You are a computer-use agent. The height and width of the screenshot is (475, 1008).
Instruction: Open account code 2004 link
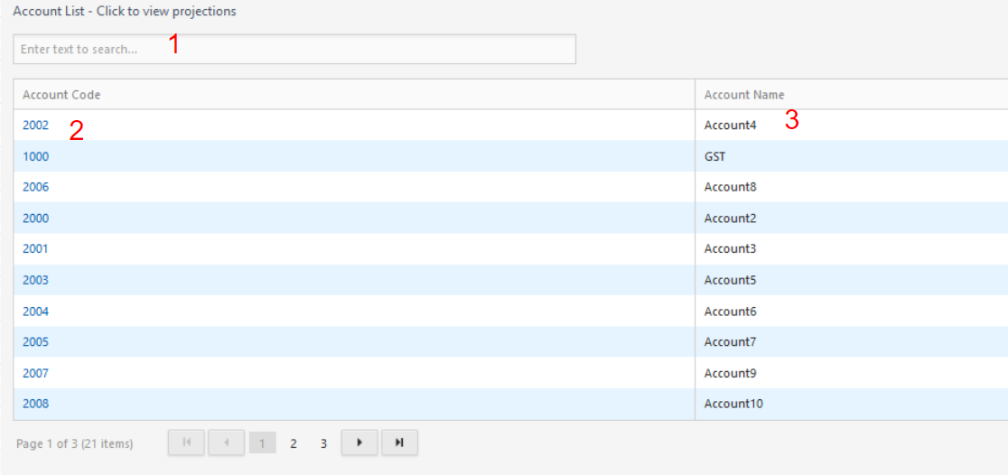tap(35, 311)
